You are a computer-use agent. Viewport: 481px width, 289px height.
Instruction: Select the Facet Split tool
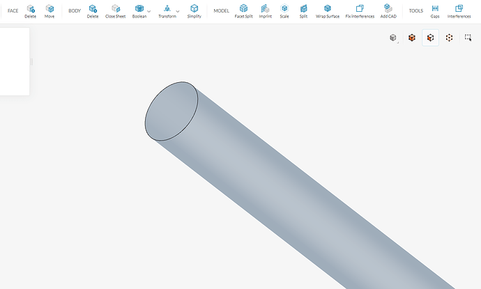[243, 11]
